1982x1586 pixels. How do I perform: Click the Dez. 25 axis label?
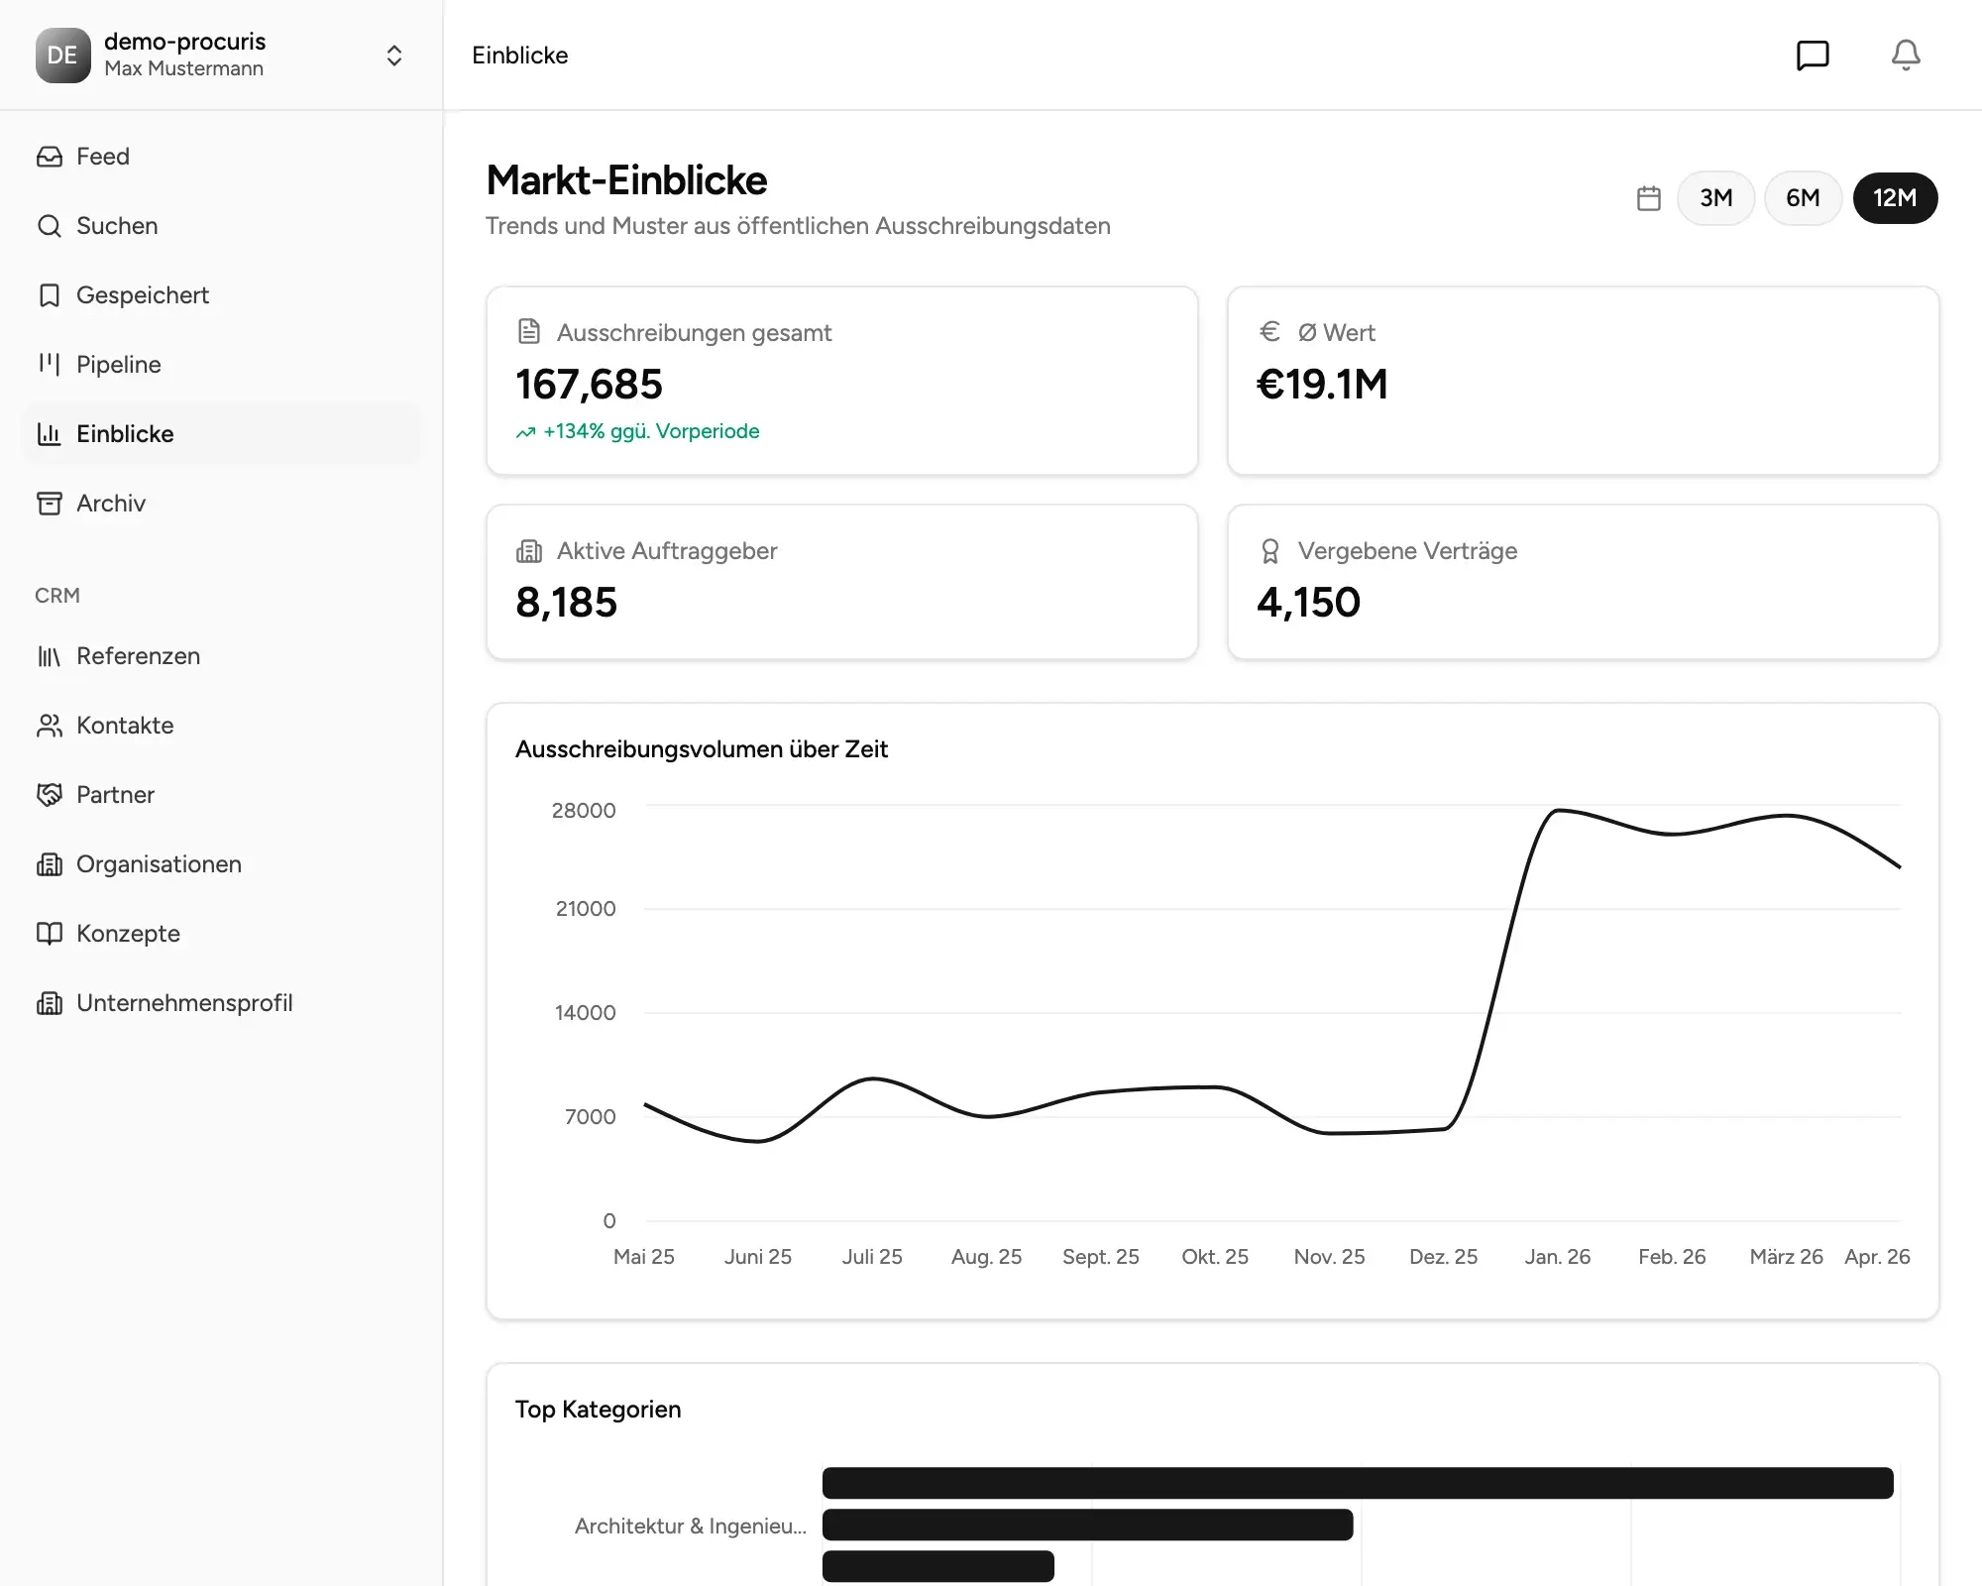click(x=1443, y=1257)
